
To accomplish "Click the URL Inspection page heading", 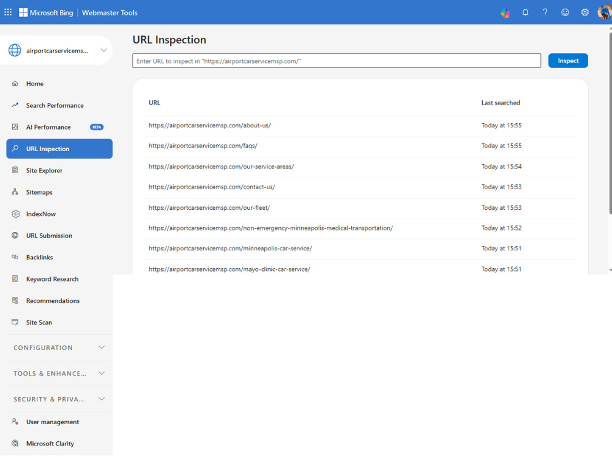I will tap(169, 40).
